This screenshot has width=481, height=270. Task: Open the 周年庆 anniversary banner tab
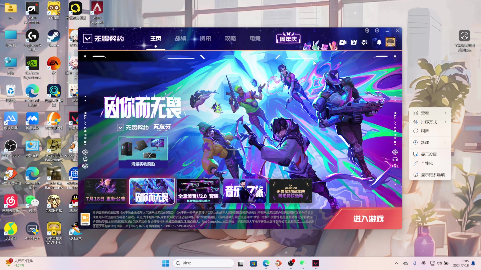[288, 38]
